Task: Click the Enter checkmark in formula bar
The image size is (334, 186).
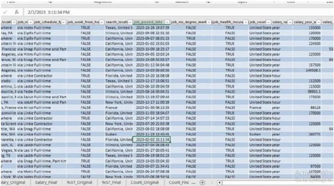Action: (5, 12)
